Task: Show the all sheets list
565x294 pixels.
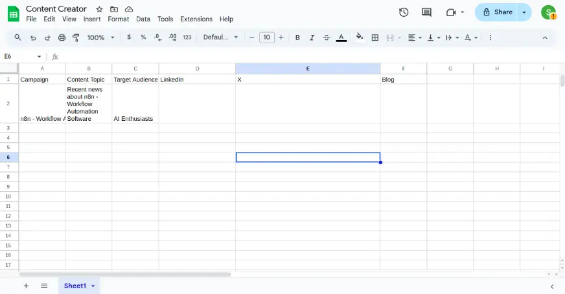Action: [x=44, y=286]
